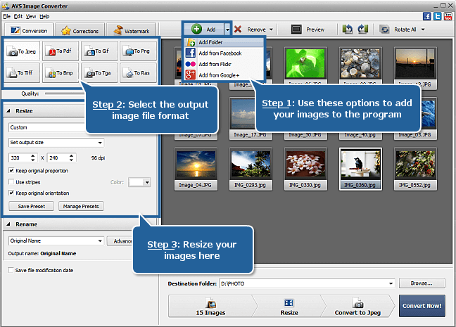Switch to the Corrections tab
Image resolution: width=456 pixels, height=327 pixels.
(80, 30)
